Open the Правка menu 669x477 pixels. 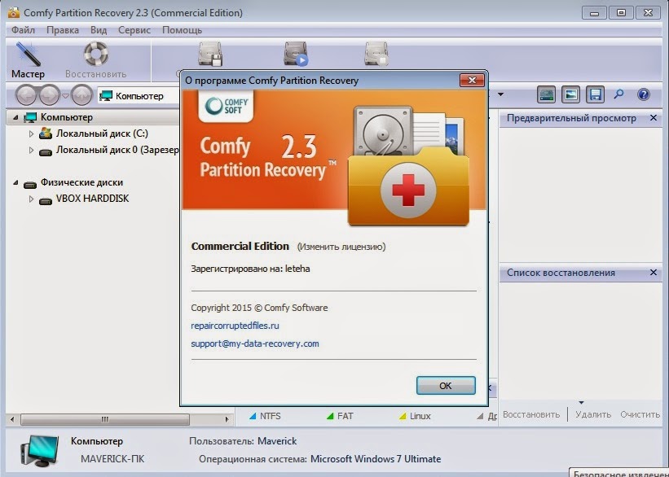pos(63,30)
